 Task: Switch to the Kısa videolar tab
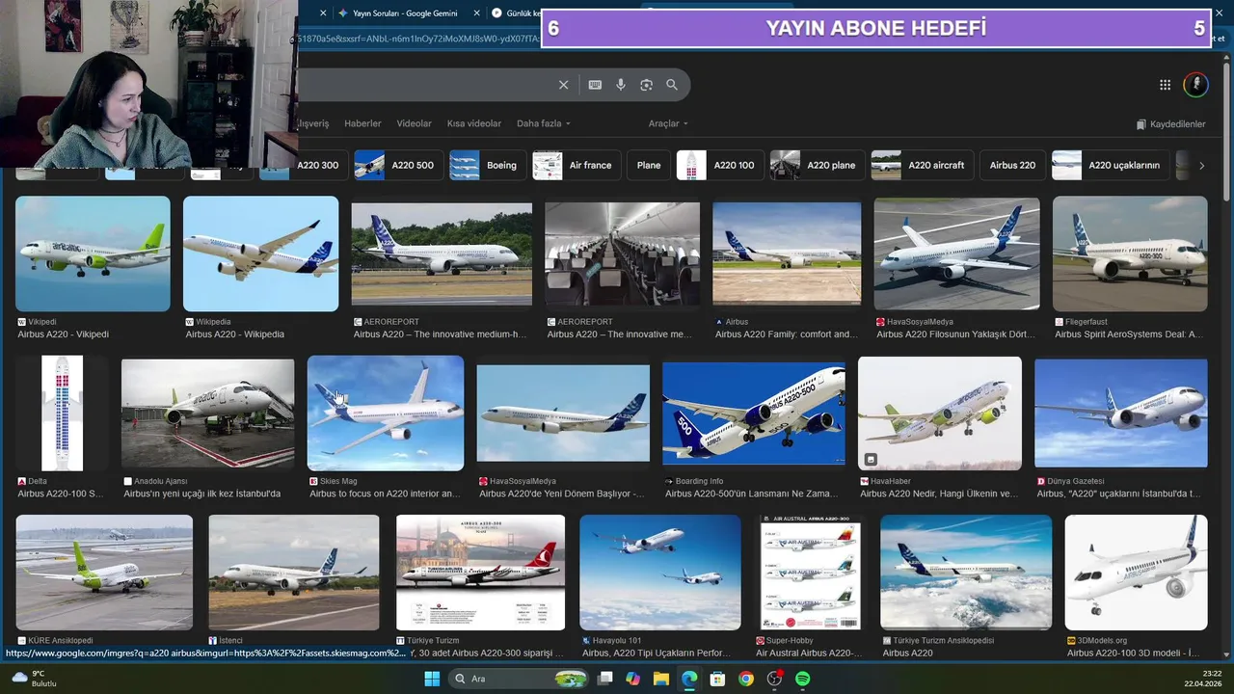474,123
